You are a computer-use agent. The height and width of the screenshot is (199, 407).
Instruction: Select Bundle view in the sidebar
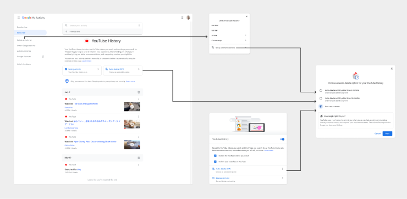pyautogui.click(x=22, y=27)
